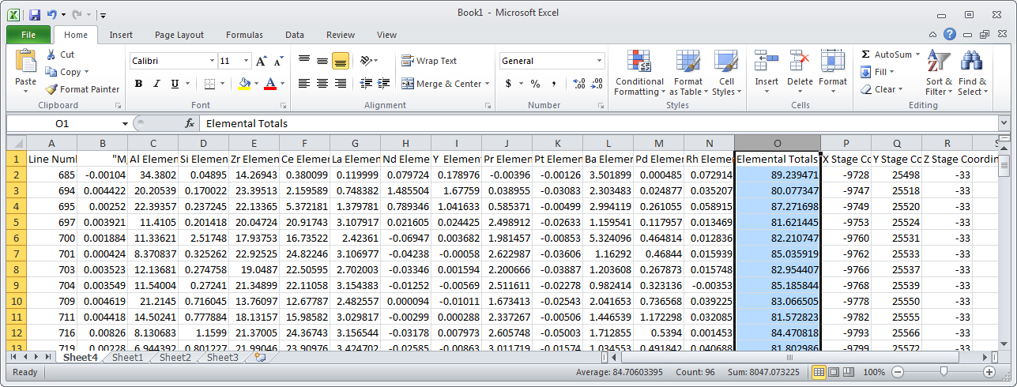The image size is (1017, 387).
Task: Toggle Bold formatting
Action: pyautogui.click(x=138, y=84)
